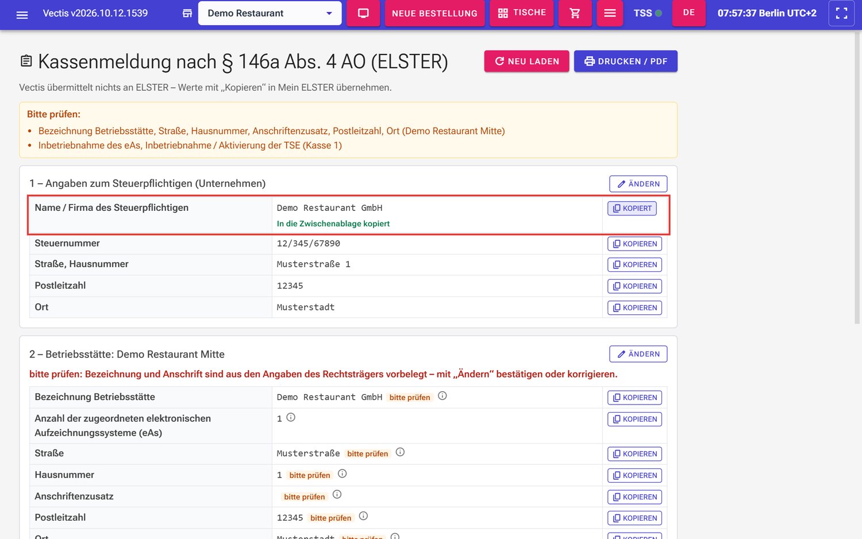The width and height of the screenshot is (862, 539).
Task: Copy Postleitzahl in section 1
Action: click(634, 286)
